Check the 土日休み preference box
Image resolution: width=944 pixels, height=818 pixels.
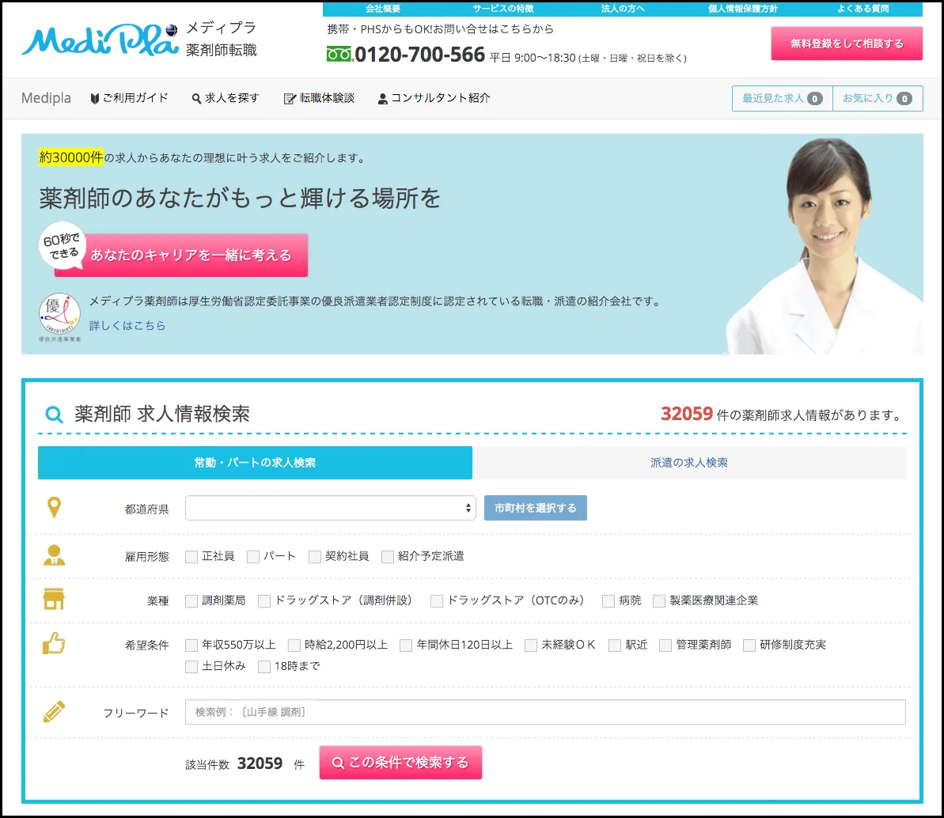(x=191, y=666)
